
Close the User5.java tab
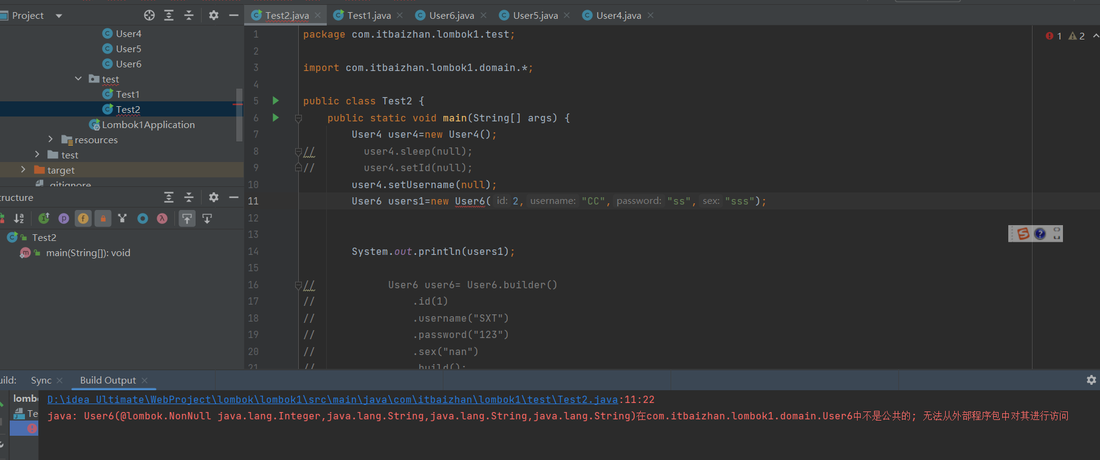click(567, 15)
